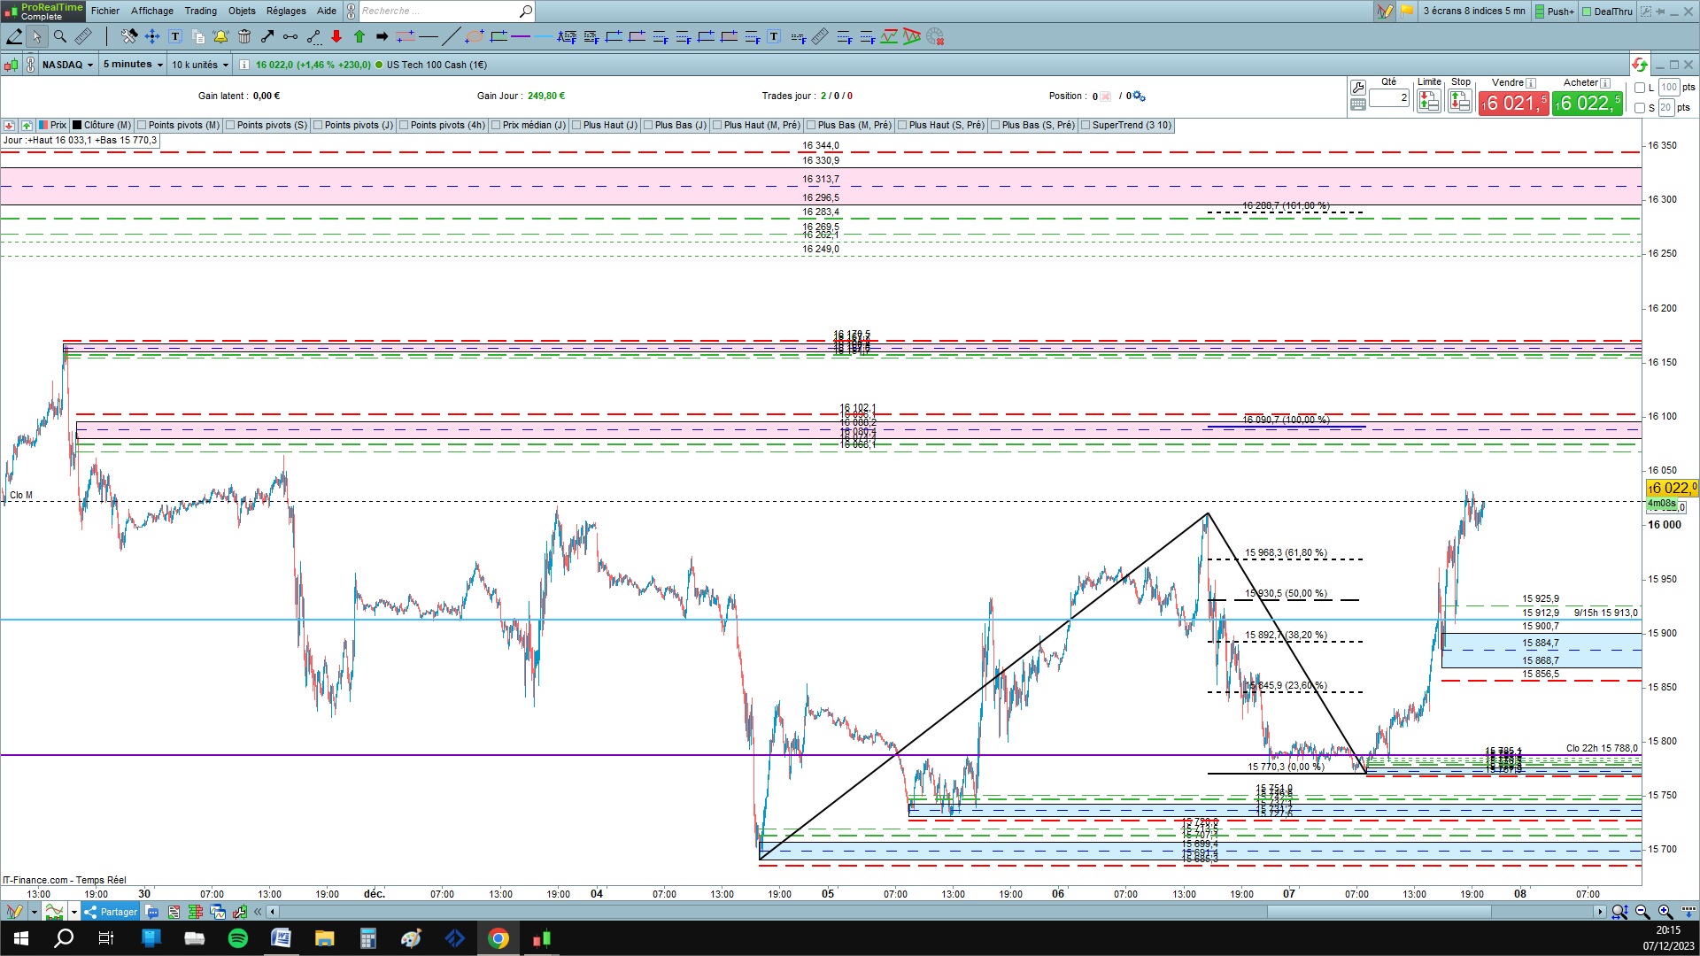Click the Qté quantity input field
Image resolution: width=1700 pixels, height=956 pixels.
(1388, 98)
